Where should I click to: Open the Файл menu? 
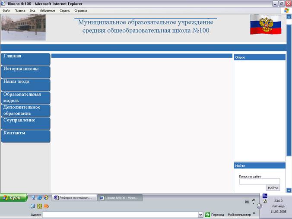(x=6, y=10)
